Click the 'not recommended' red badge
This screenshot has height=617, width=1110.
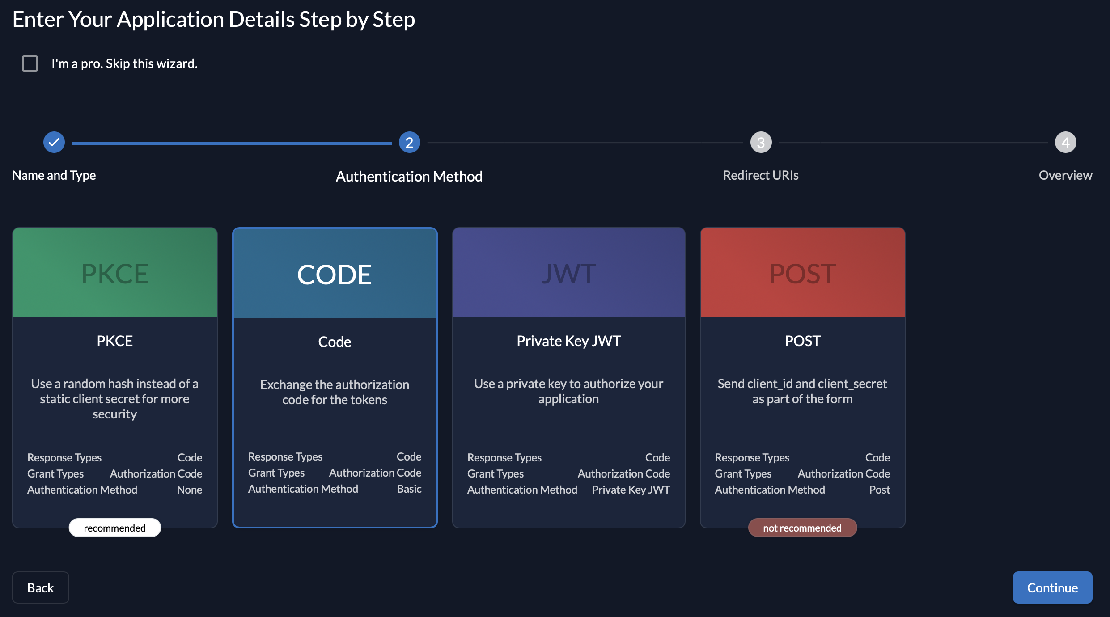(802, 528)
